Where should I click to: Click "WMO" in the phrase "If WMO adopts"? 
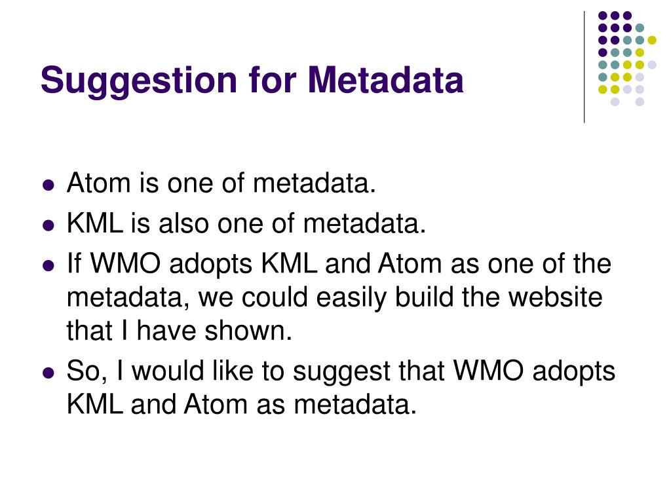click(125, 263)
